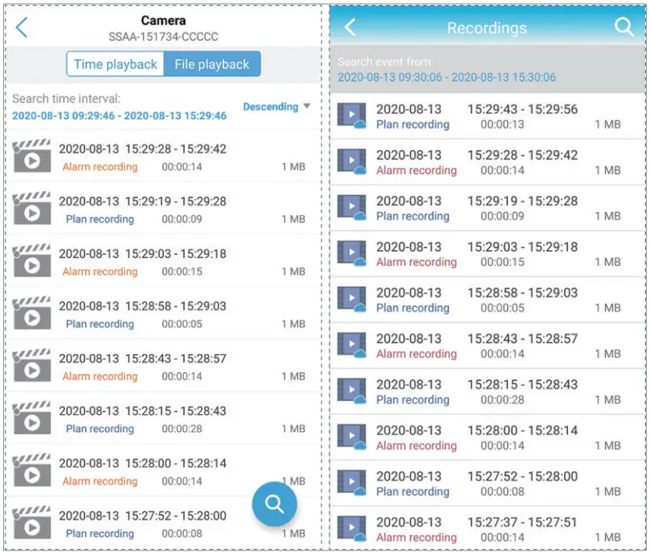Go back from the Recordings screen

click(x=350, y=28)
